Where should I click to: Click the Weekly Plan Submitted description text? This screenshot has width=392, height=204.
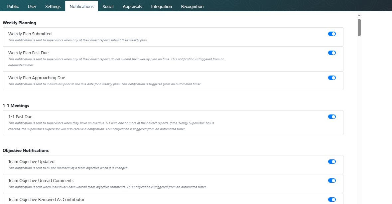78,40
